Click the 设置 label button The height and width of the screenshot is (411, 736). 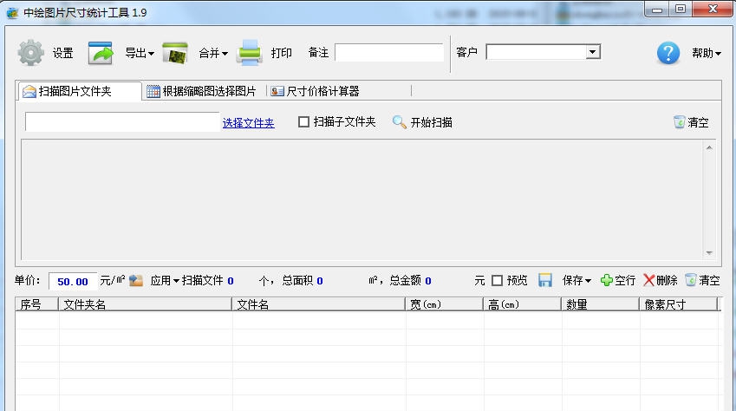pos(63,53)
